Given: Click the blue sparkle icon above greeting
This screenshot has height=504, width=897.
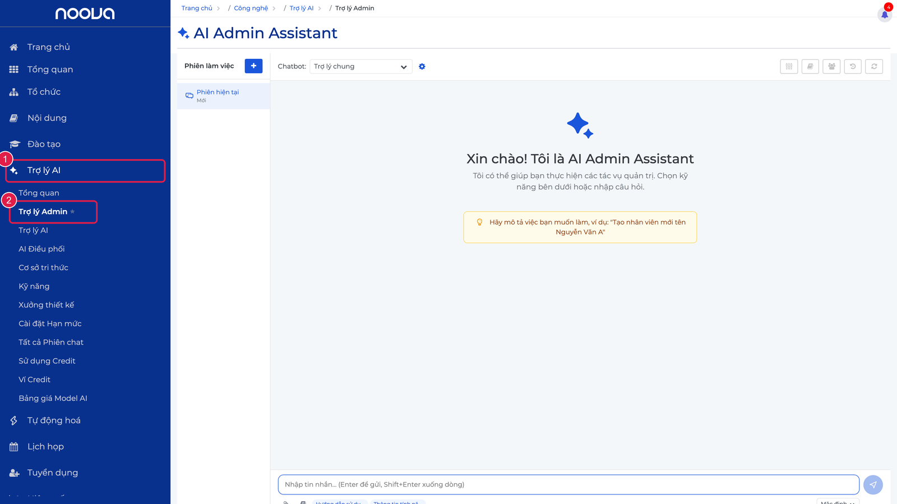Looking at the screenshot, I should (x=580, y=125).
